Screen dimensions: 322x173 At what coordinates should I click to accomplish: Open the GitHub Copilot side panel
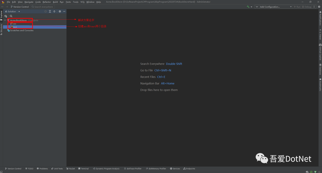(x=320, y=52)
